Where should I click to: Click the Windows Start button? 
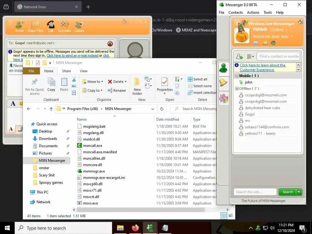click(7, 228)
